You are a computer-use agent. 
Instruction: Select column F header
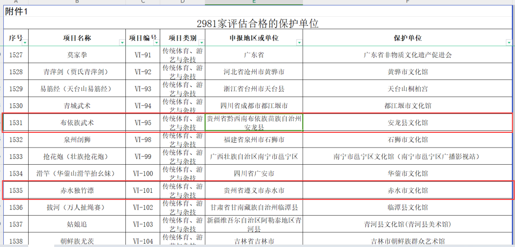[x=407, y=2]
